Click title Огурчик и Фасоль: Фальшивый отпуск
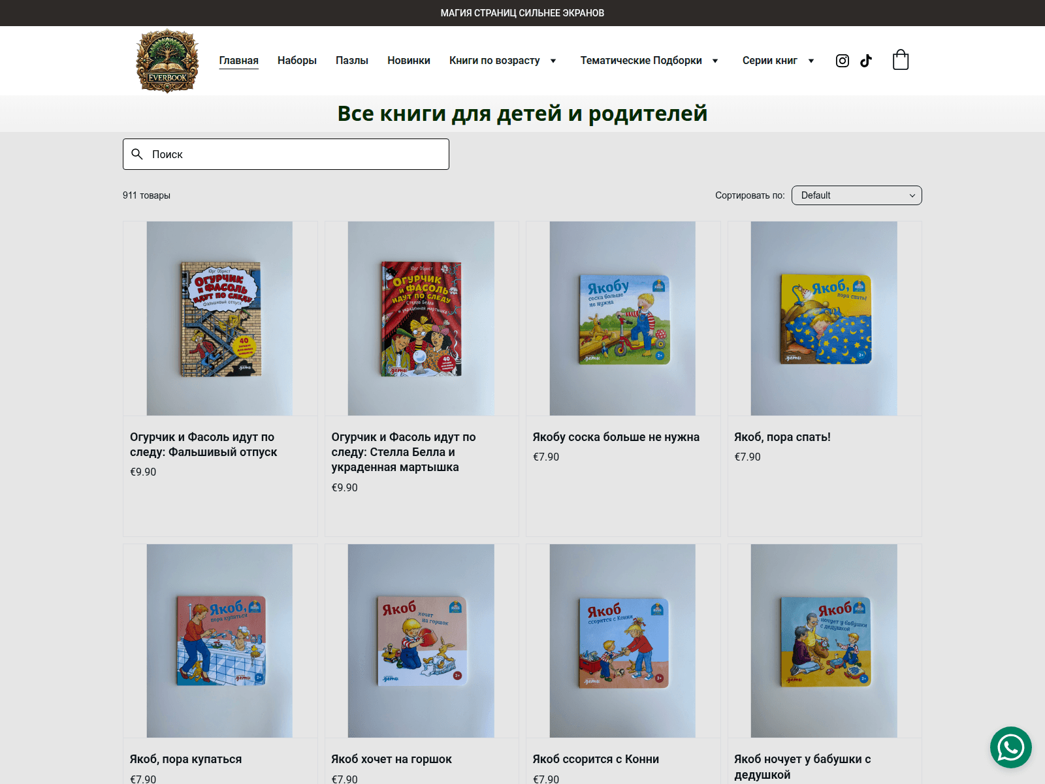 203,444
